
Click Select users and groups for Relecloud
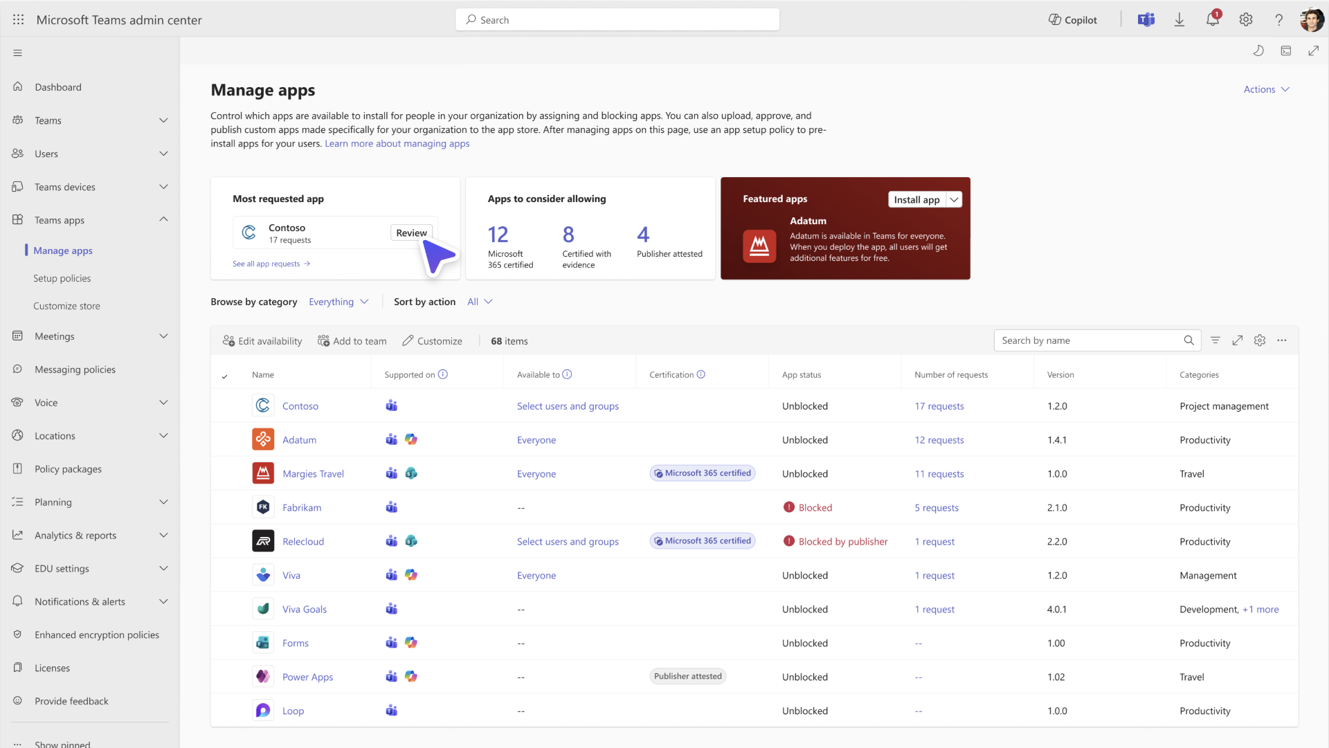click(x=568, y=542)
